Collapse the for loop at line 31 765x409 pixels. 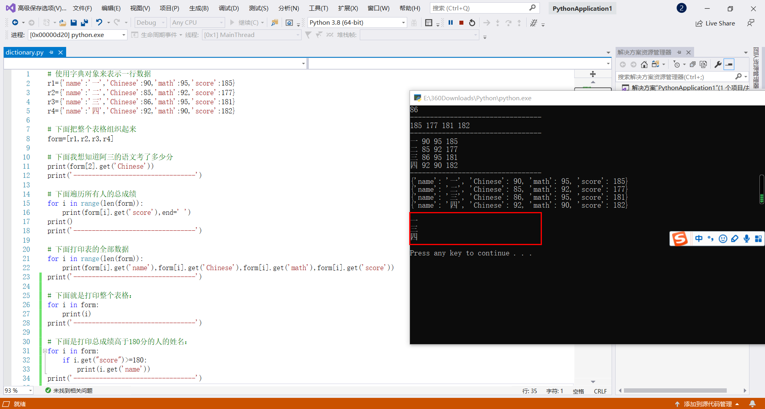tap(45, 351)
